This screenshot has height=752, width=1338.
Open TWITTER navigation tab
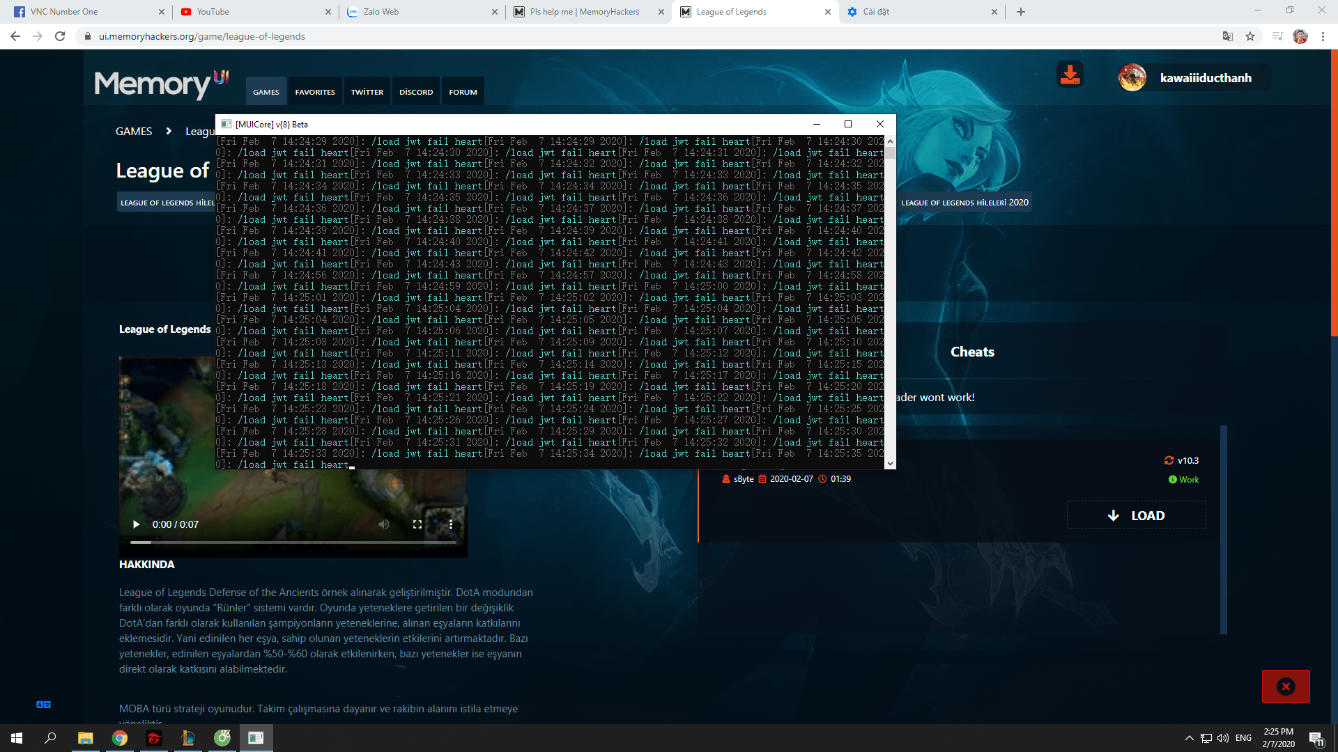367,91
